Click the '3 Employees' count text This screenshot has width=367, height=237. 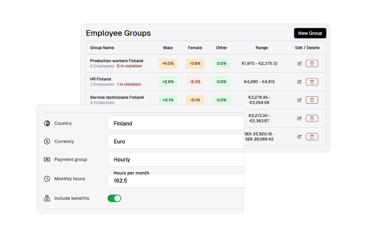pos(102,84)
